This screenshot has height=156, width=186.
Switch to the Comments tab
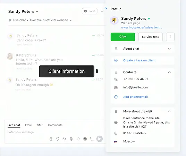55,125
